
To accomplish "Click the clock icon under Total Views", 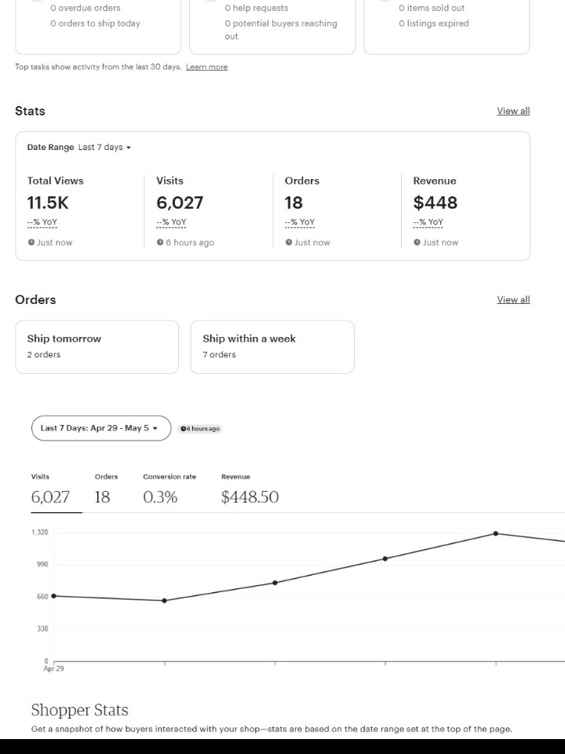I will 31,243.
